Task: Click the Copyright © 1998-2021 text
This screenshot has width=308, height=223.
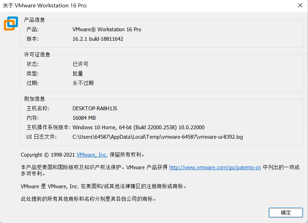Action: (48, 155)
